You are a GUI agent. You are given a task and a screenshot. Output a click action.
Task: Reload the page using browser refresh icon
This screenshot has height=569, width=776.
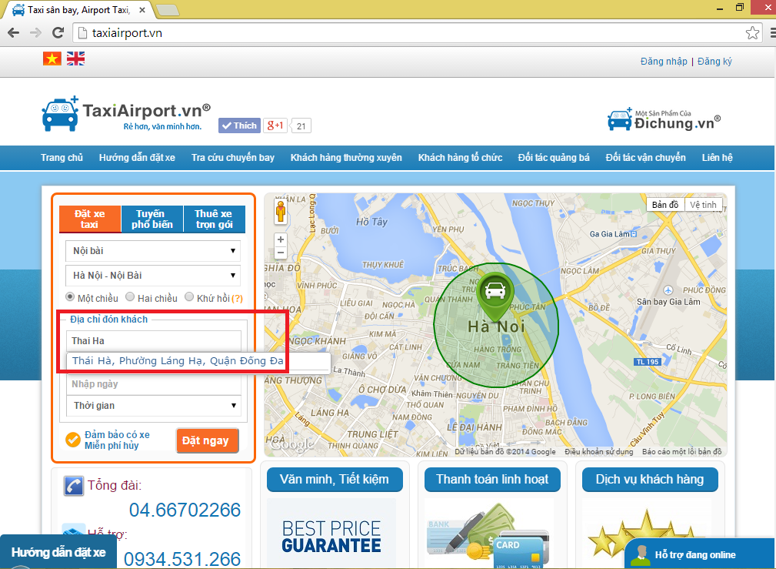(x=58, y=33)
